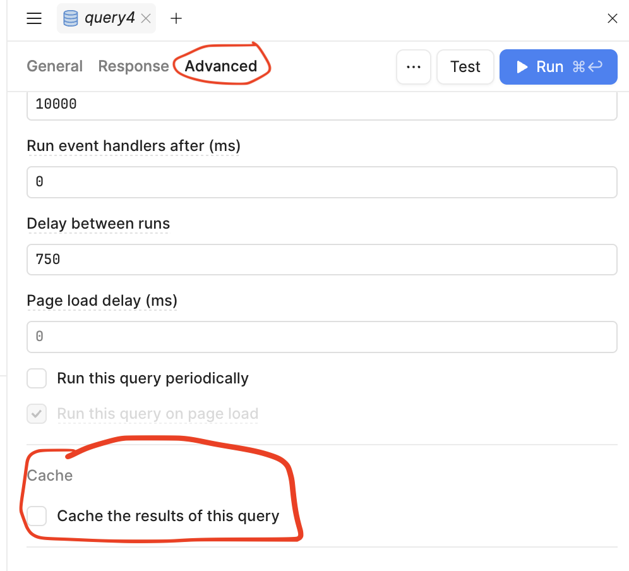The height and width of the screenshot is (571, 629).
Task: Switch to the General tab
Action: pyautogui.click(x=55, y=66)
